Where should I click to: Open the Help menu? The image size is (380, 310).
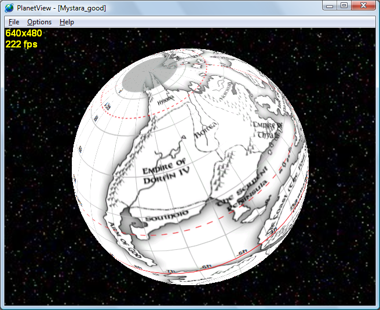coord(67,22)
